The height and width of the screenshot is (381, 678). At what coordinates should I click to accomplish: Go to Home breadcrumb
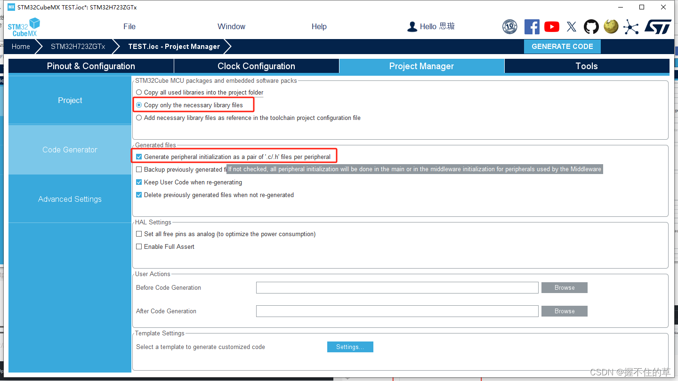(x=21, y=47)
